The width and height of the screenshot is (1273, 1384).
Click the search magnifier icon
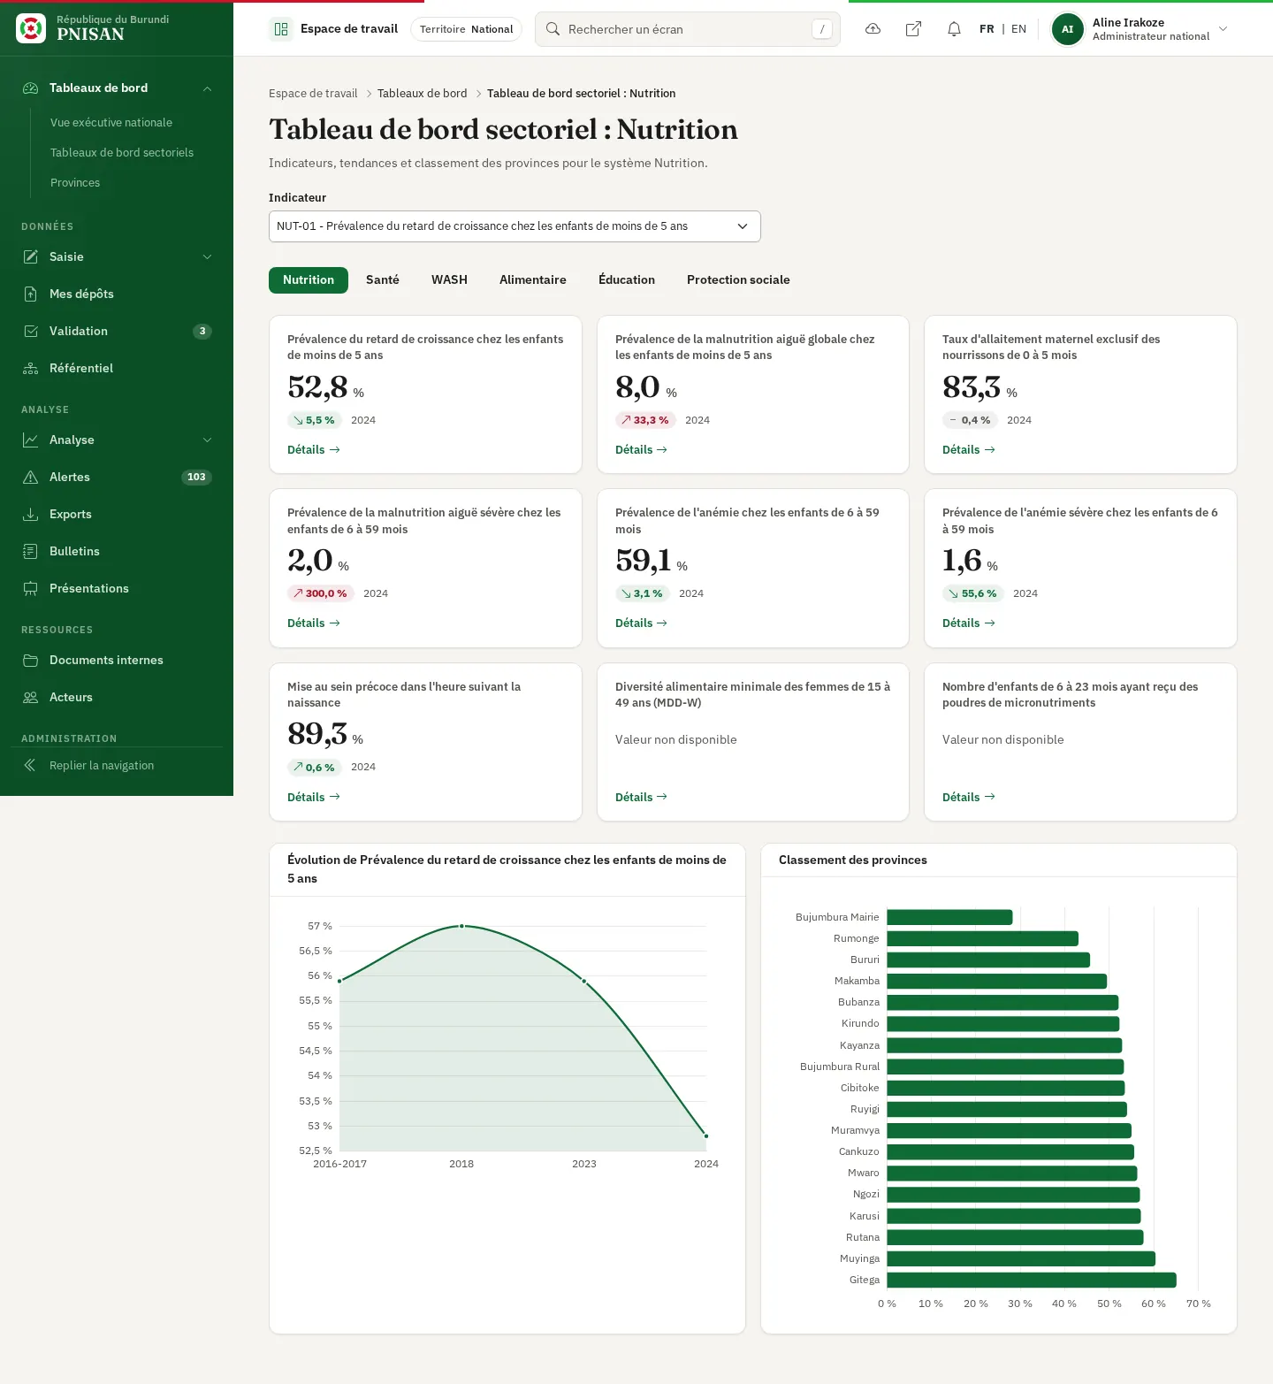(553, 29)
